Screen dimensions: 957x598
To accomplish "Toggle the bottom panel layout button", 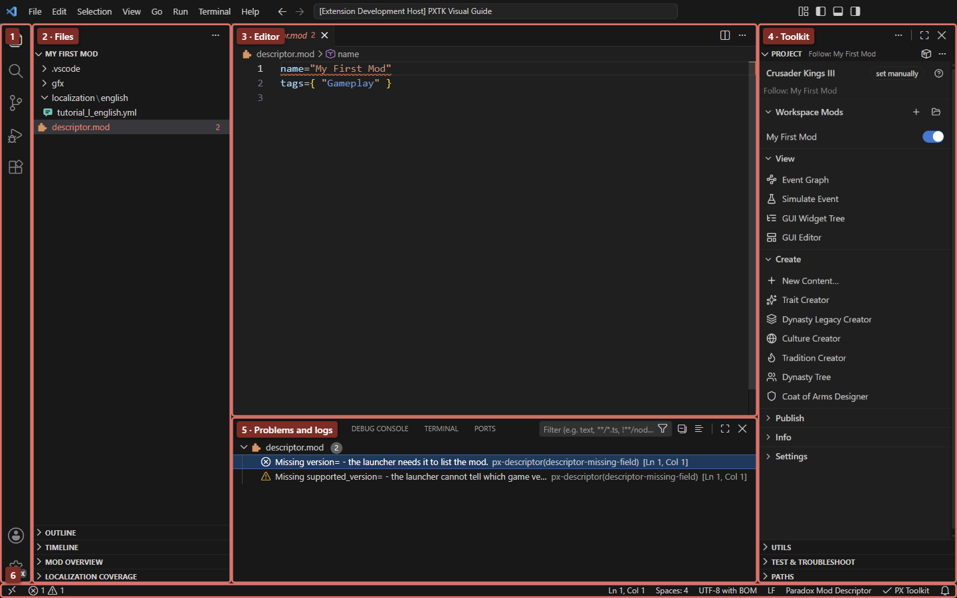I will click(838, 11).
